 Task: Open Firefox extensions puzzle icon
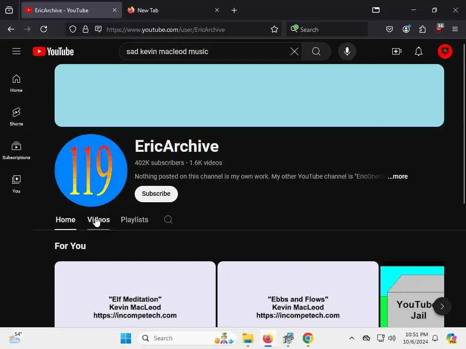click(x=422, y=29)
